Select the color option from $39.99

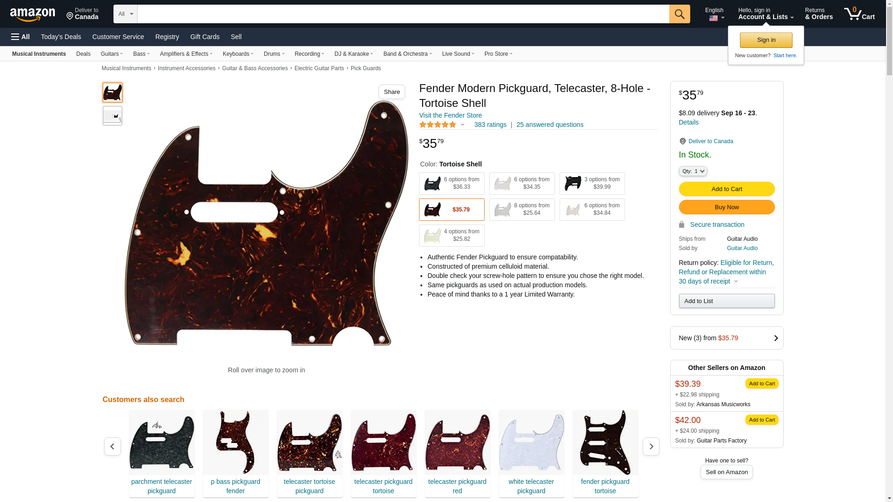click(x=592, y=184)
